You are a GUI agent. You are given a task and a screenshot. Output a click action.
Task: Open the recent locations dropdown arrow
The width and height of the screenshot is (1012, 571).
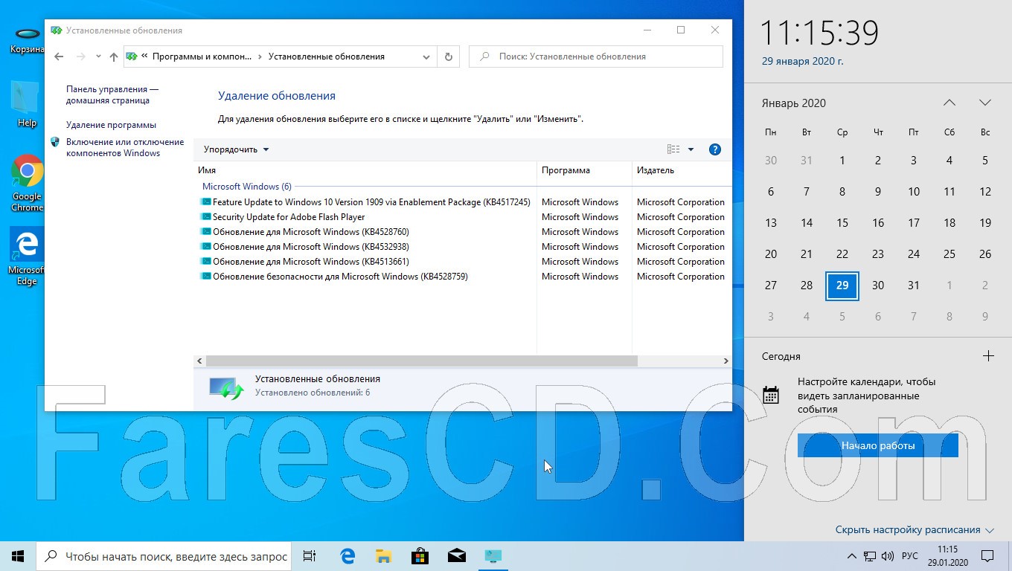[x=98, y=57]
